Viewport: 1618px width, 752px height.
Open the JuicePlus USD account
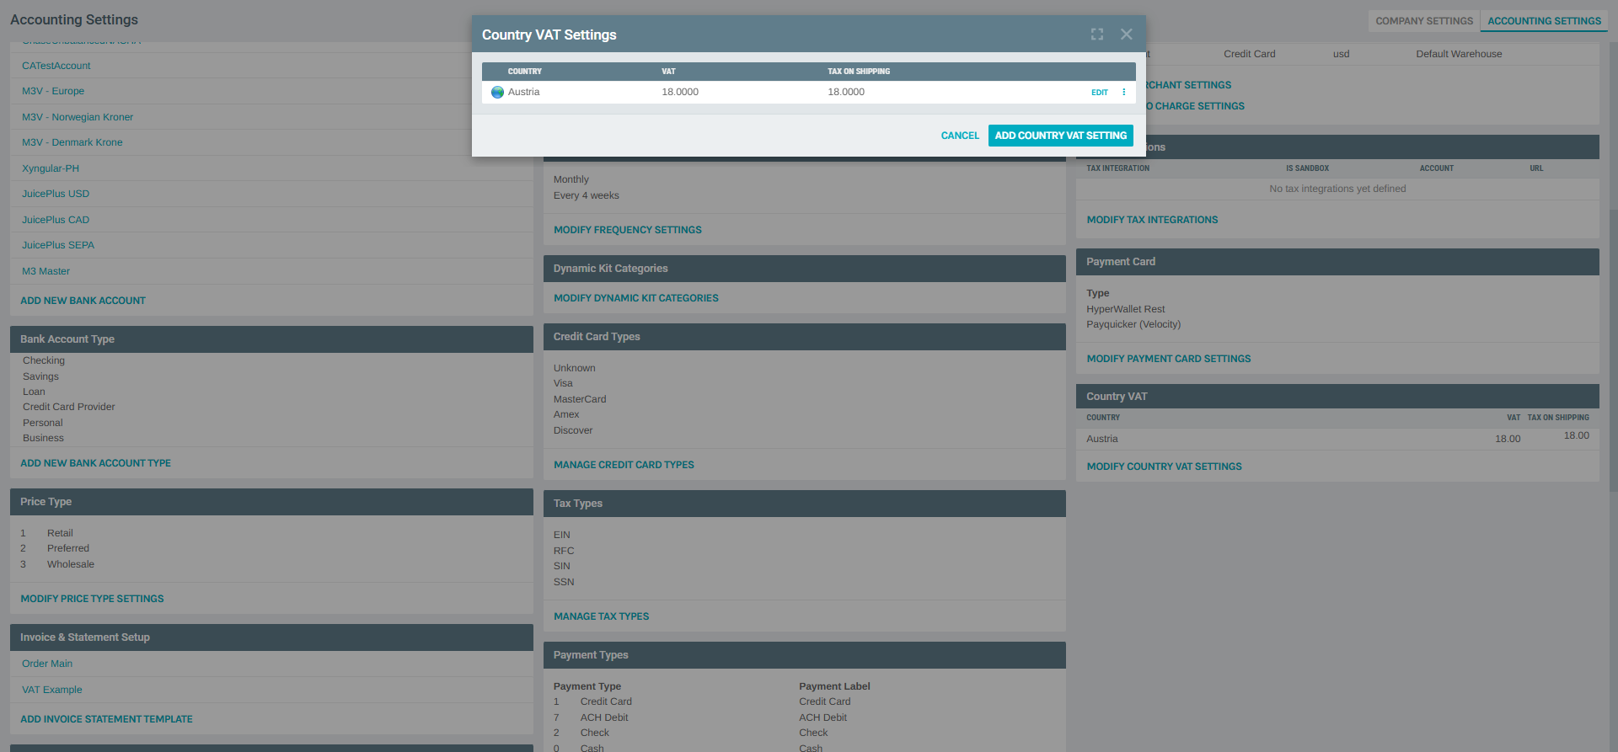pyautogui.click(x=56, y=194)
